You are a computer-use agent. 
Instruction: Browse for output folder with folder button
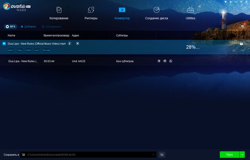(x=162, y=155)
